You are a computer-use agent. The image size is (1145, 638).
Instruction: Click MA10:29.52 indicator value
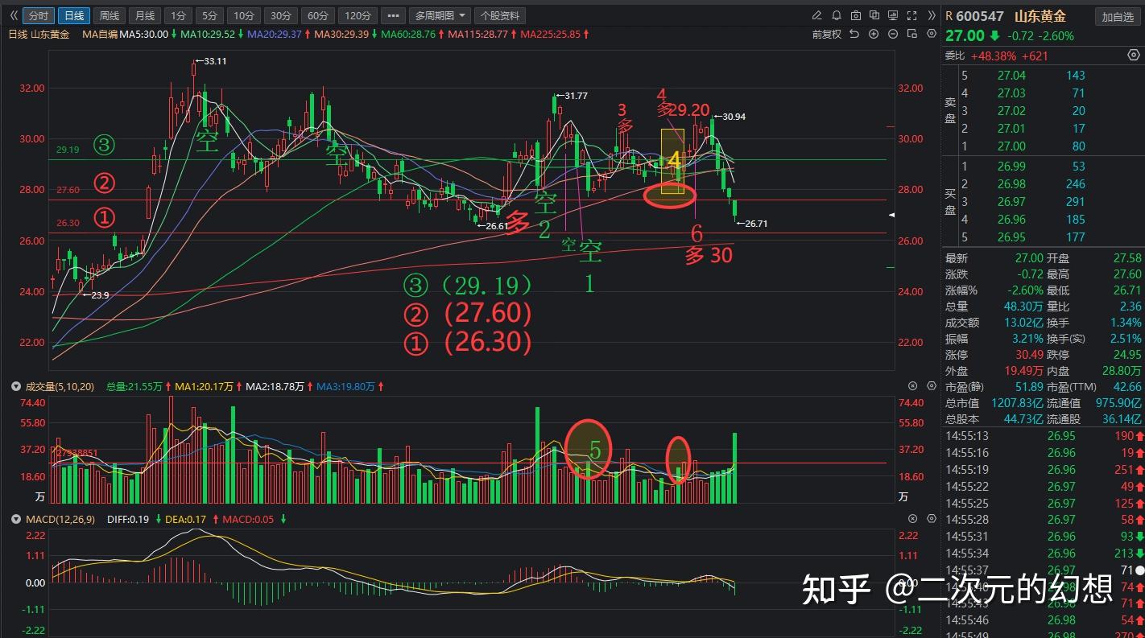[208, 34]
